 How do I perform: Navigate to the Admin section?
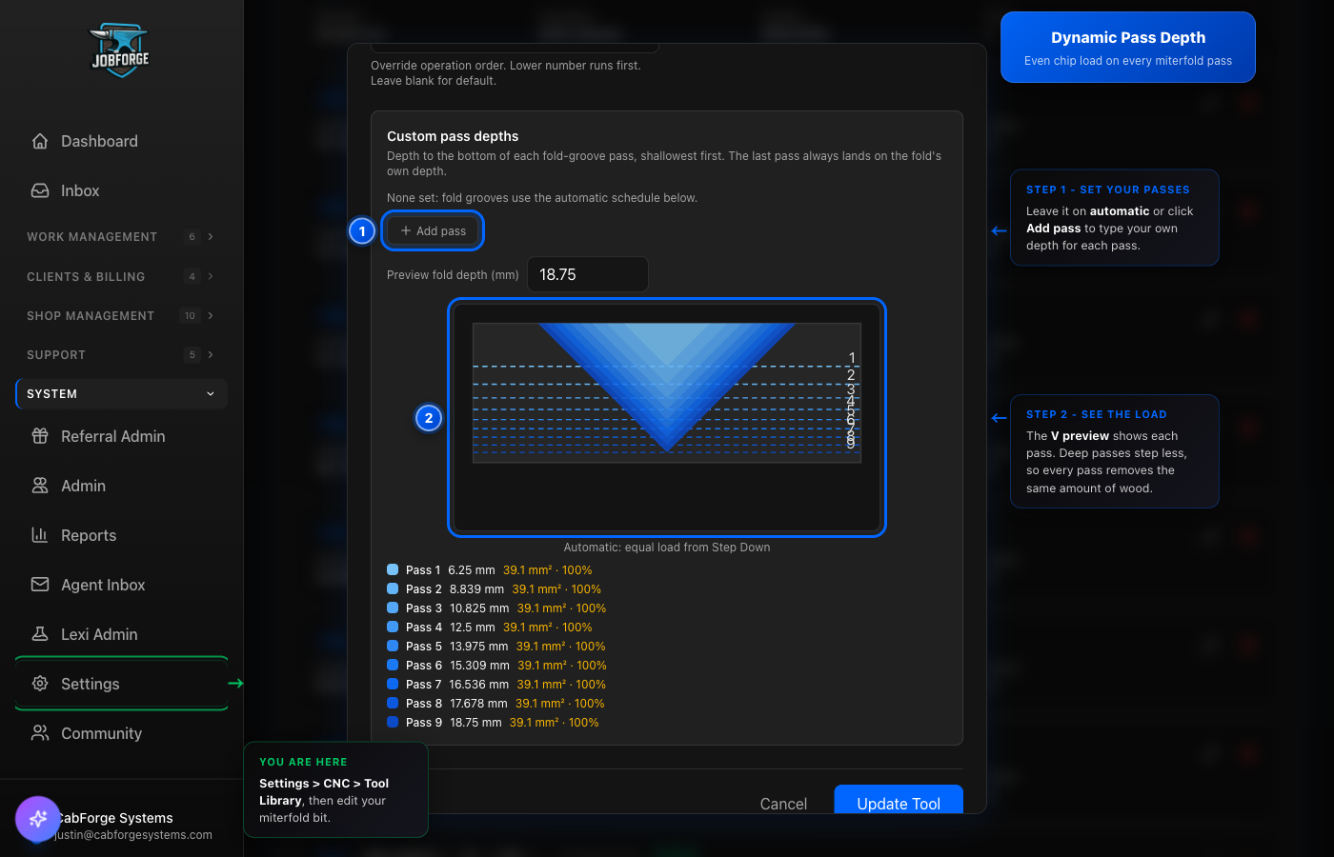coord(121,486)
